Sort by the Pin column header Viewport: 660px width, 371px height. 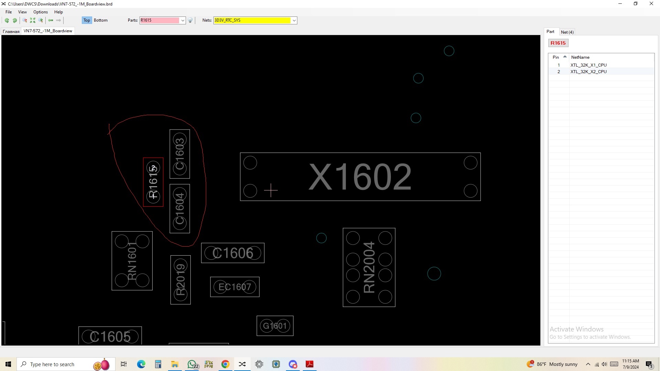pyautogui.click(x=559, y=57)
